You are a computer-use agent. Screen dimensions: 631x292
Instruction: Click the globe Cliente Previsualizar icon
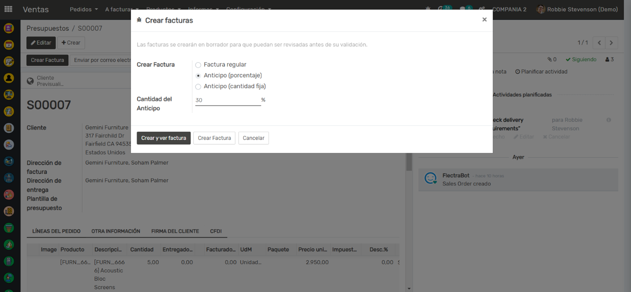point(30,81)
